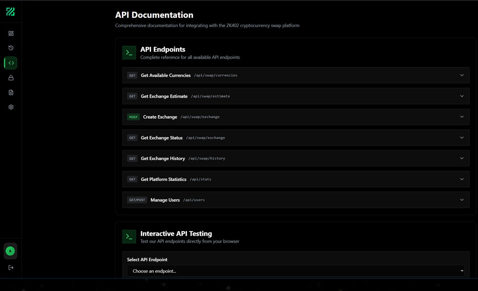Expand the Get Exchange History chevron

coord(462,158)
